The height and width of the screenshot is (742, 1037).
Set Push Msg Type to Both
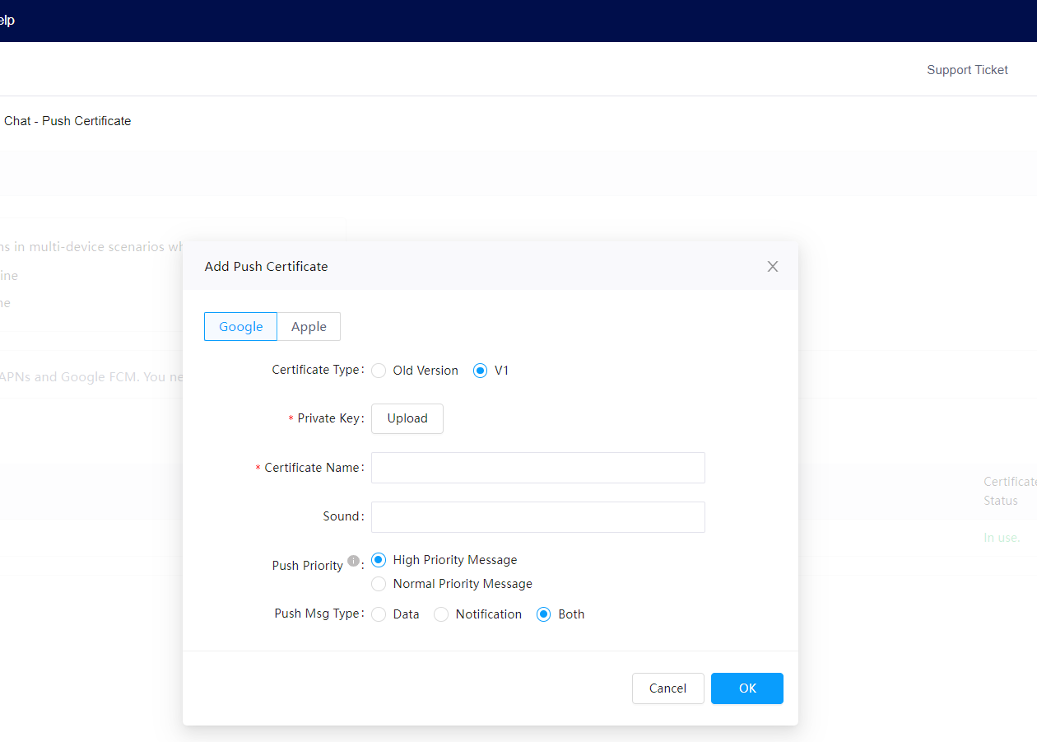pyautogui.click(x=543, y=614)
